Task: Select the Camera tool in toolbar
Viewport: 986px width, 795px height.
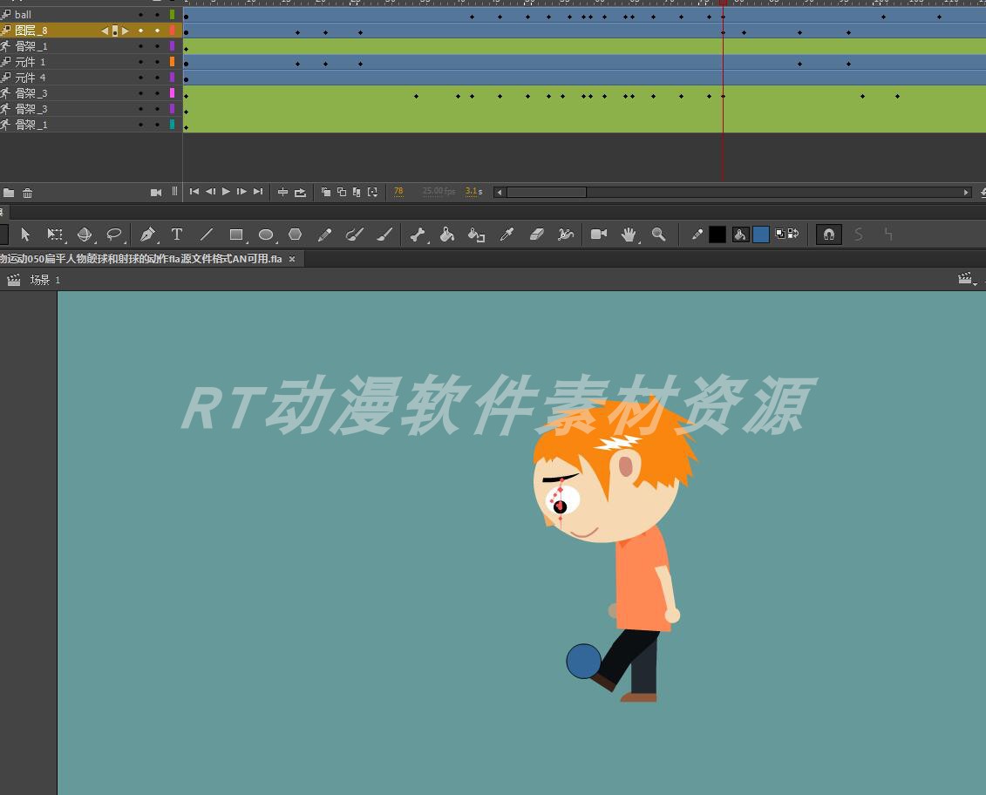Action: point(599,234)
